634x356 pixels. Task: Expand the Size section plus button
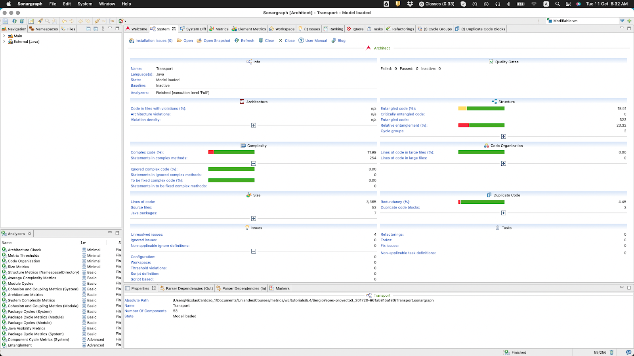(254, 219)
